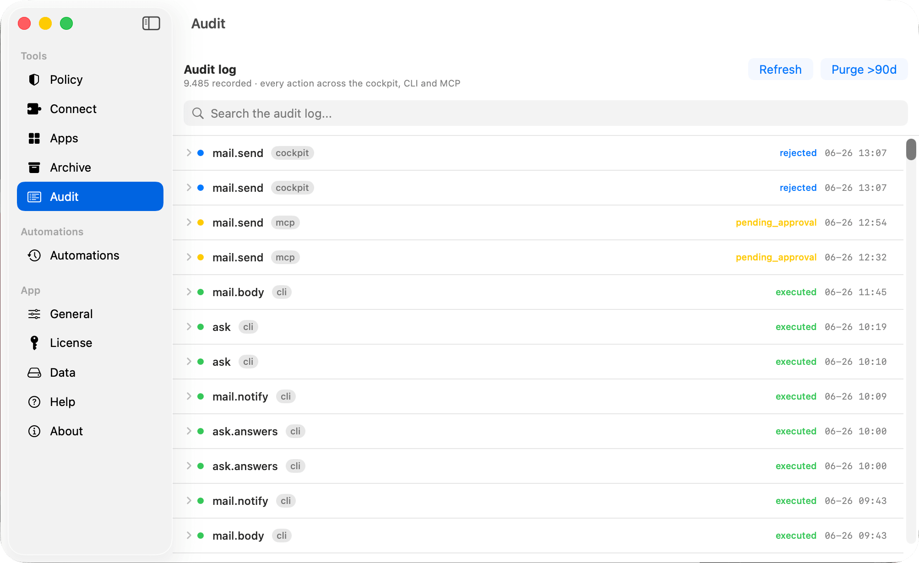Refresh the audit log
The height and width of the screenshot is (563, 919).
click(x=780, y=69)
